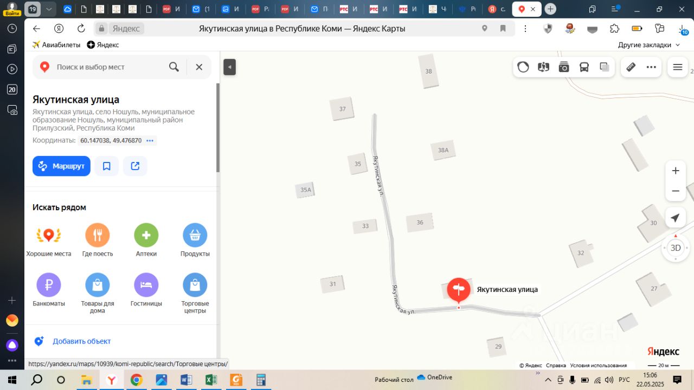The width and height of the screenshot is (694, 390).
Task: Collapse the left sidebar panel with the arrow
Action: click(229, 67)
